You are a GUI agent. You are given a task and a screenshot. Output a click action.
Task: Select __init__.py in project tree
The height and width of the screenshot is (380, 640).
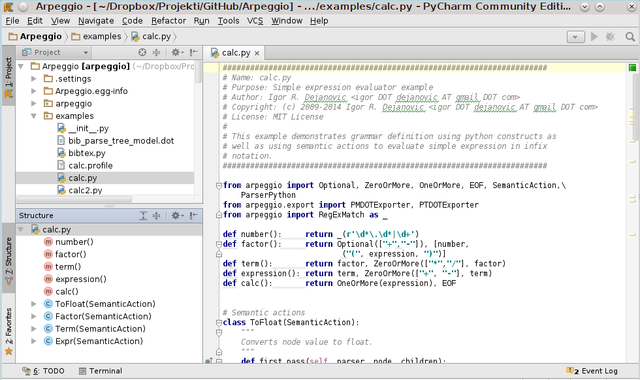(89, 128)
